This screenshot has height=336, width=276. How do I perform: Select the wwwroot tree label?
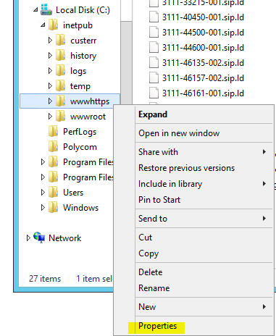click(x=88, y=117)
